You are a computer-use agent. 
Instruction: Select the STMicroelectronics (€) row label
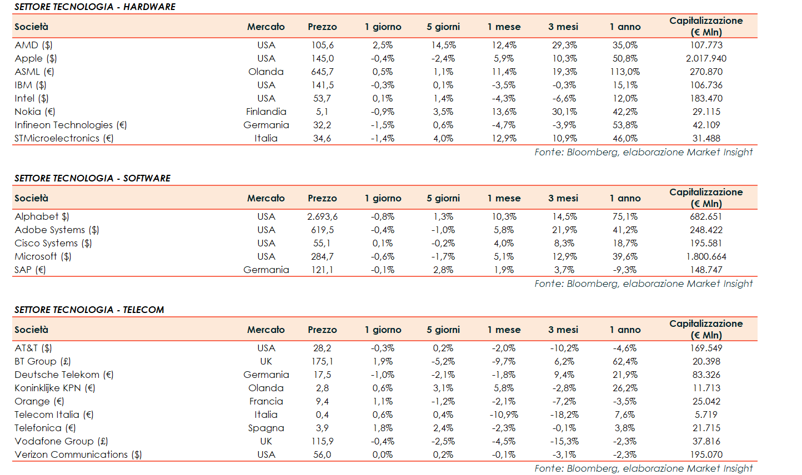pyautogui.click(x=64, y=138)
